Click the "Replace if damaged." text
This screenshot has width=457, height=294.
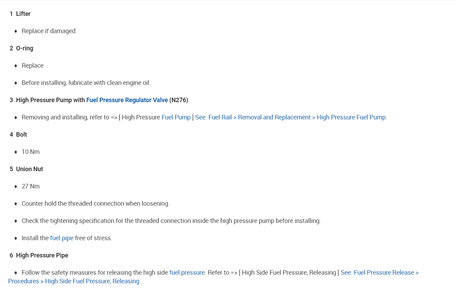click(49, 31)
